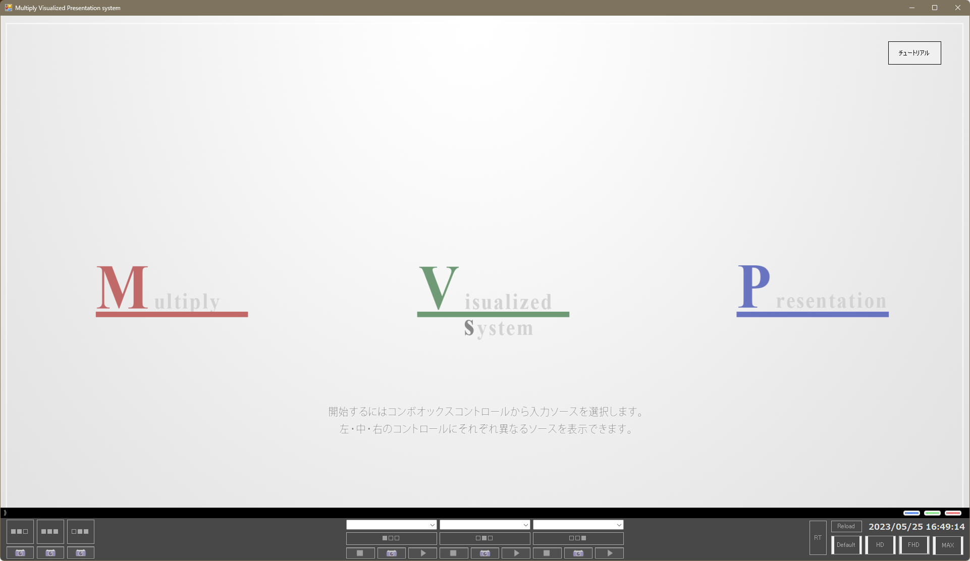
Task: Click the チュートリアル tutorial button
Action: (914, 53)
